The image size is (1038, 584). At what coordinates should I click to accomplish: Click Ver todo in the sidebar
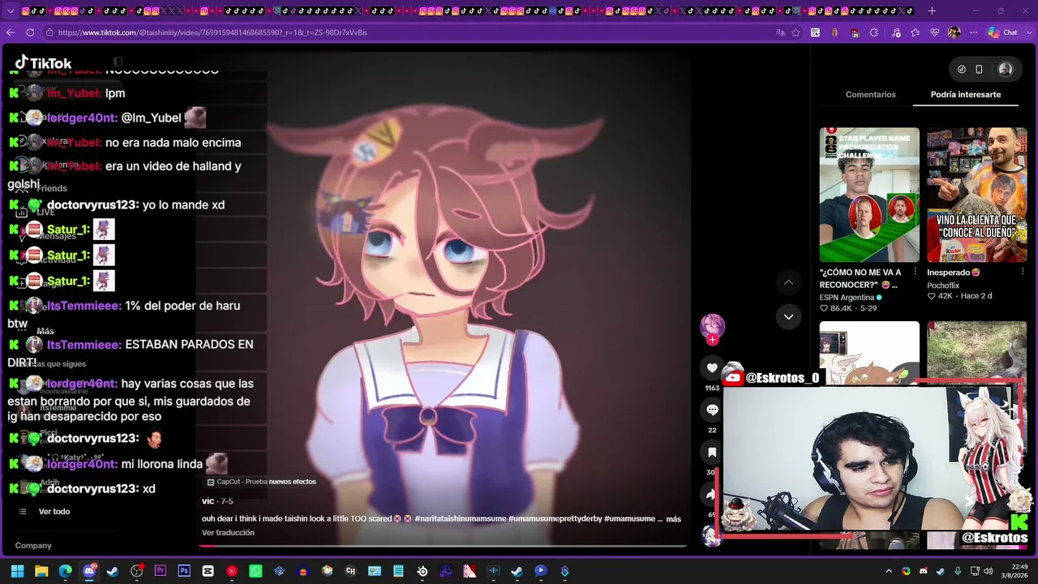tap(54, 512)
